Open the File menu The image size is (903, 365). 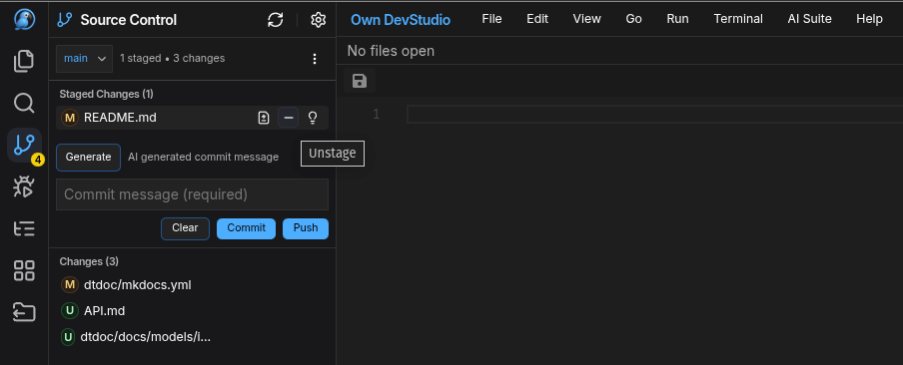coord(491,19)
